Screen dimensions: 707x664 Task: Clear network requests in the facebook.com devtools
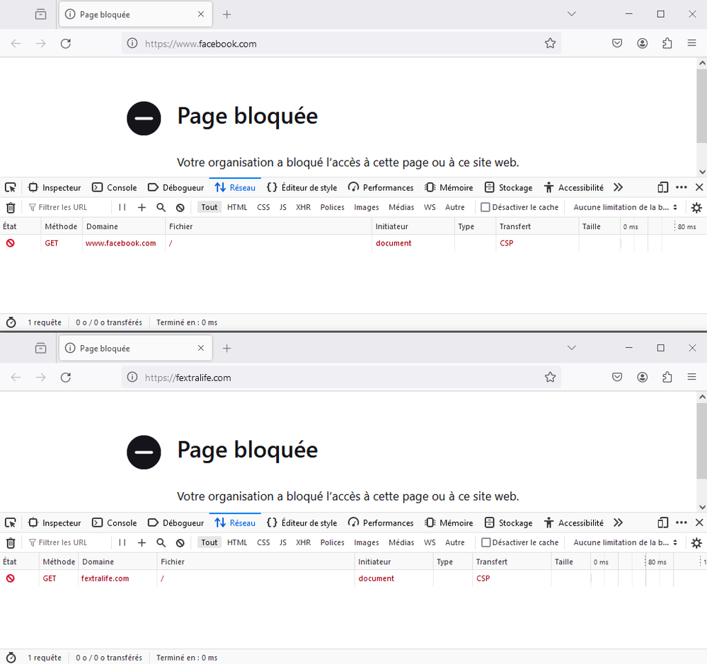11,208
